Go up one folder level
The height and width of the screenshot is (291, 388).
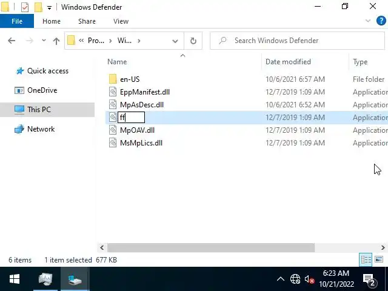pos(56,41)
